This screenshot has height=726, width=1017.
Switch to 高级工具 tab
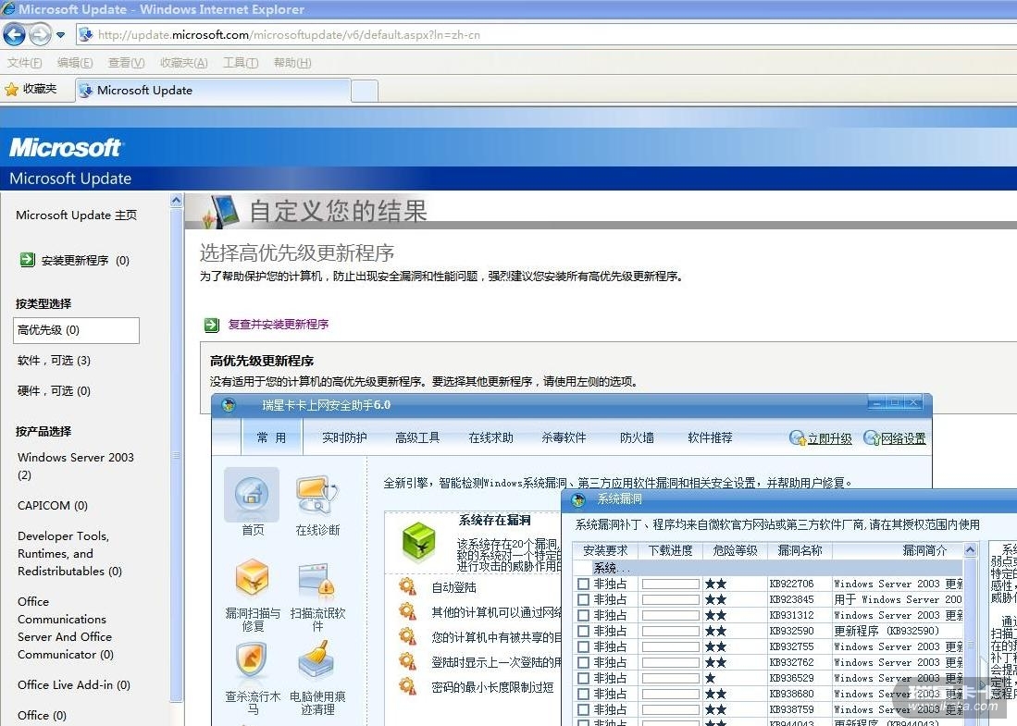pyautogui.click(x=417, y=438)
